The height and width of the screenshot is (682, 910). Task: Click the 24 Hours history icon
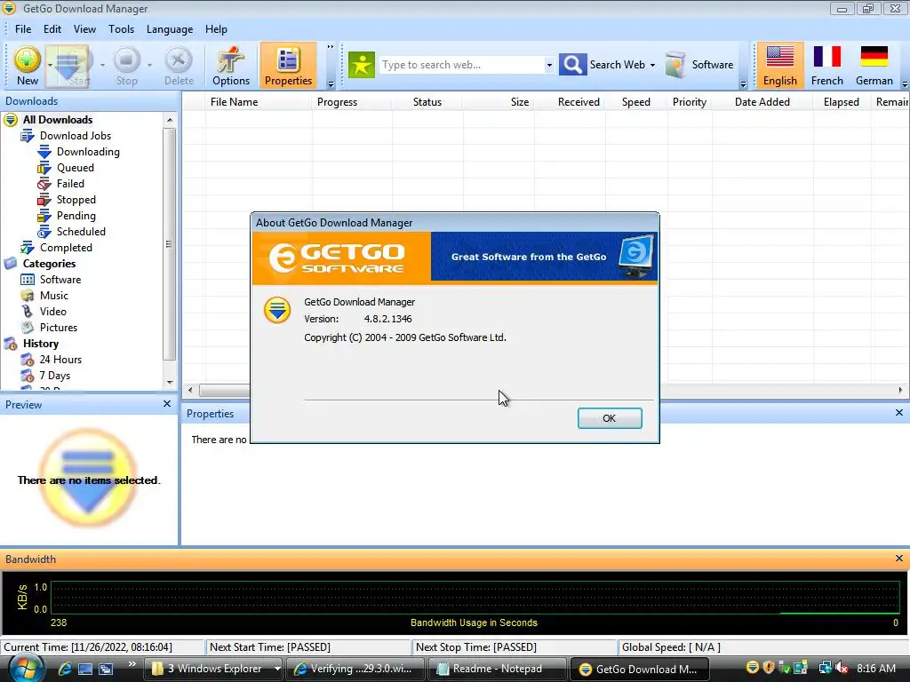click(28, 360)
